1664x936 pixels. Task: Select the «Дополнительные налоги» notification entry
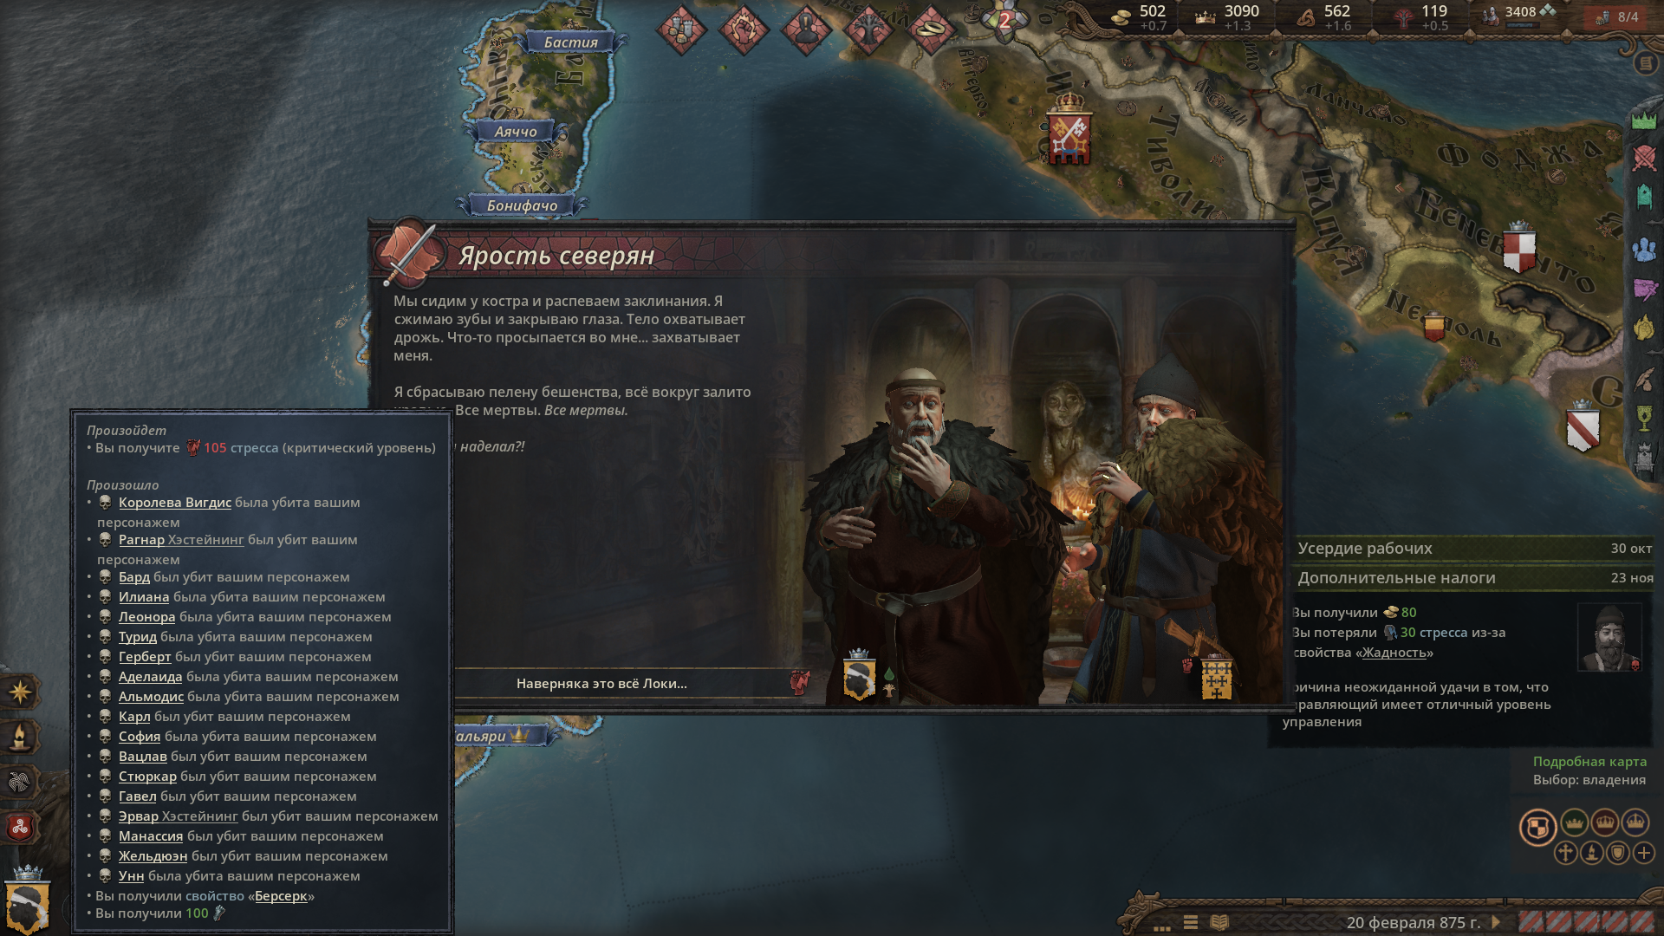click(1469, 578)
